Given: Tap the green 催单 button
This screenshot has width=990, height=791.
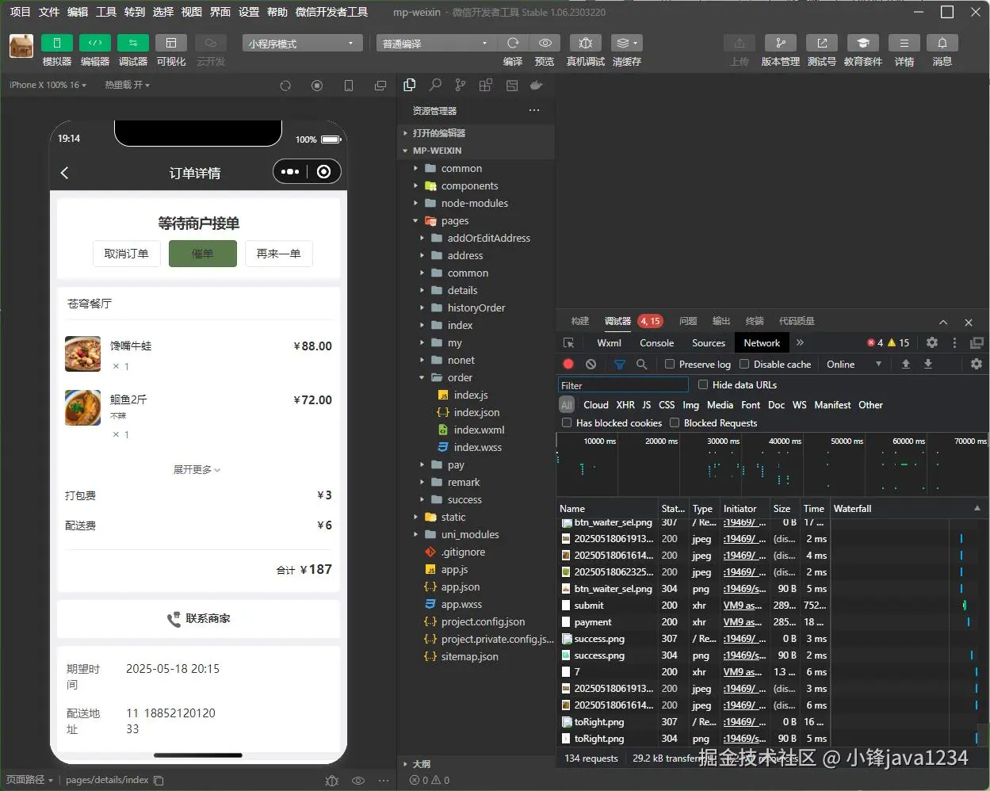Looking at the screenshot, I should tap(203, 254).
